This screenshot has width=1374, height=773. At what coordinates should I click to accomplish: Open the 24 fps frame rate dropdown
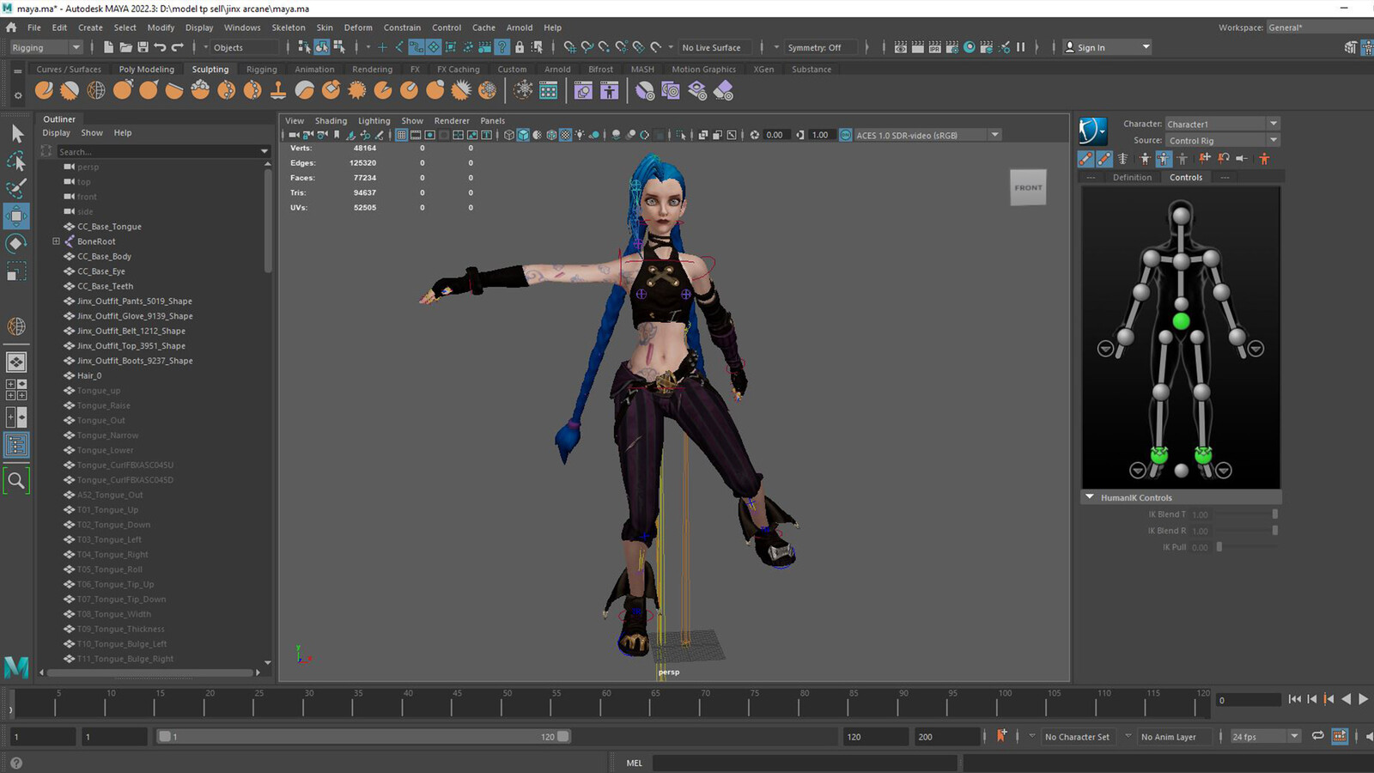click(1265, 736)
